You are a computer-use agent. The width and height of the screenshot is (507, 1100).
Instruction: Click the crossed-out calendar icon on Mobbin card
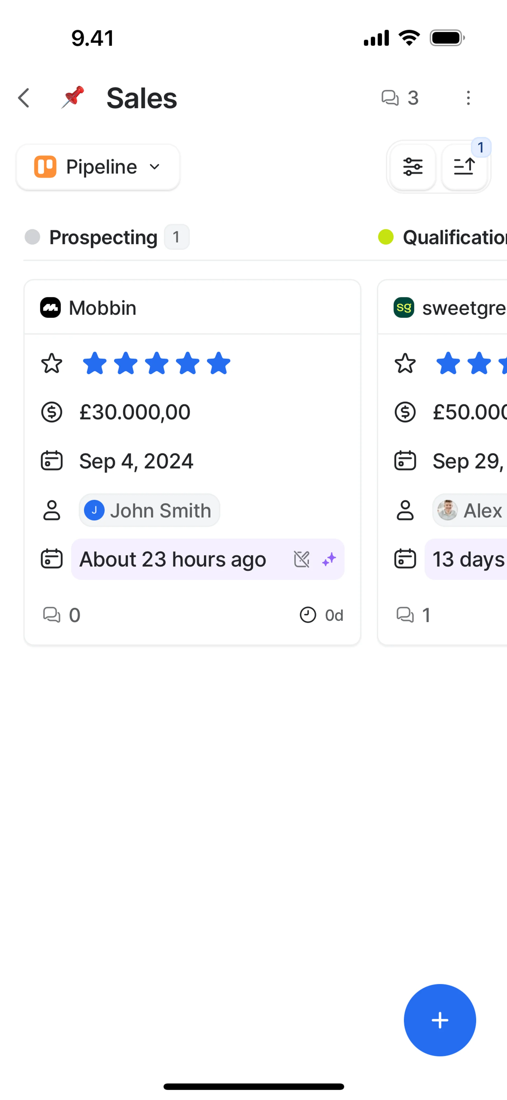tap(301, 560)
